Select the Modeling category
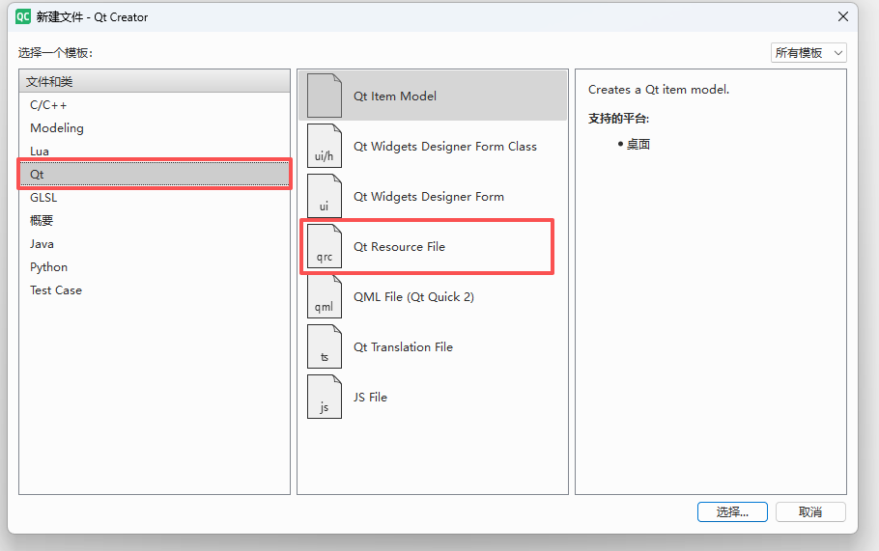This screenshot has height=551, width=879. 155,128
